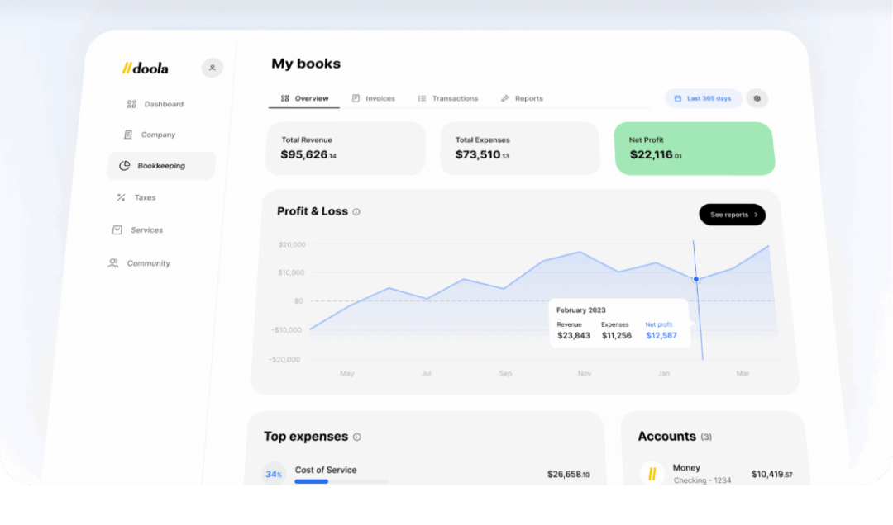Click the Invoices tab document icon
The image size is (893, 525).
pyautogui.click(x=356, y=98)
